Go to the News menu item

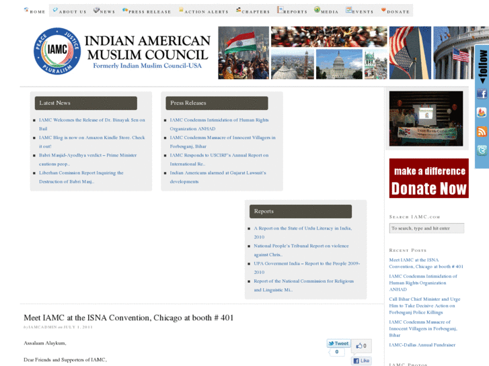click(104, 11)
